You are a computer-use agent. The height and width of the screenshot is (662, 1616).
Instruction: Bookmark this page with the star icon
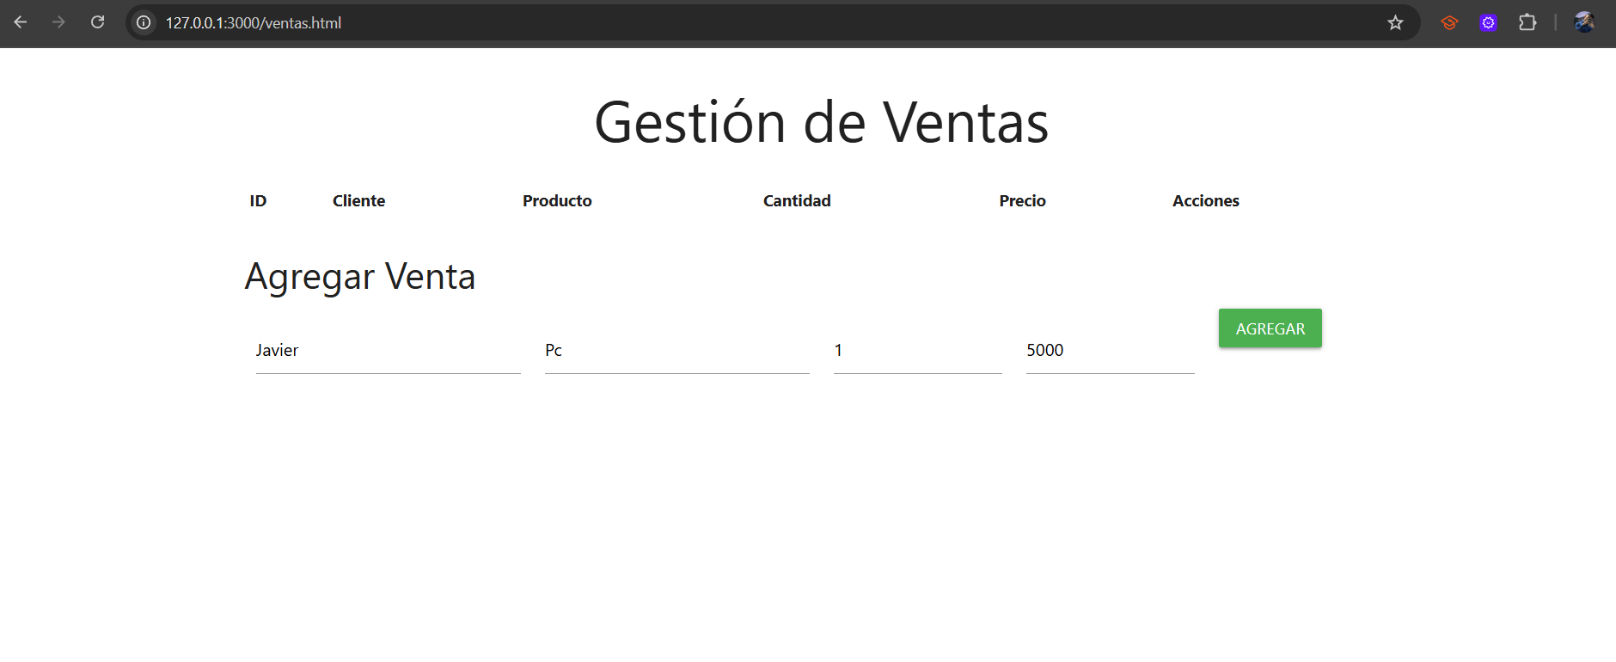click(x=1395, y=22)
